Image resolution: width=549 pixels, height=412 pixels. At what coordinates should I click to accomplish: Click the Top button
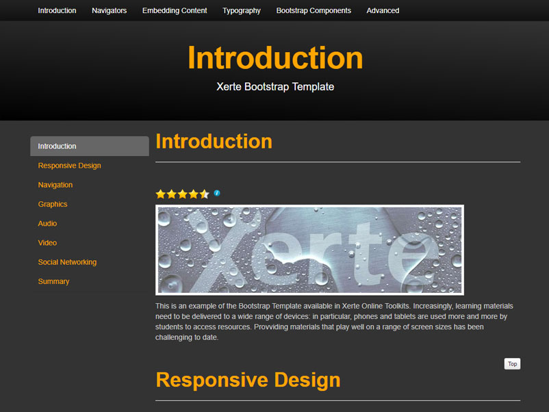pyautogui.click(x=512, y=363)
